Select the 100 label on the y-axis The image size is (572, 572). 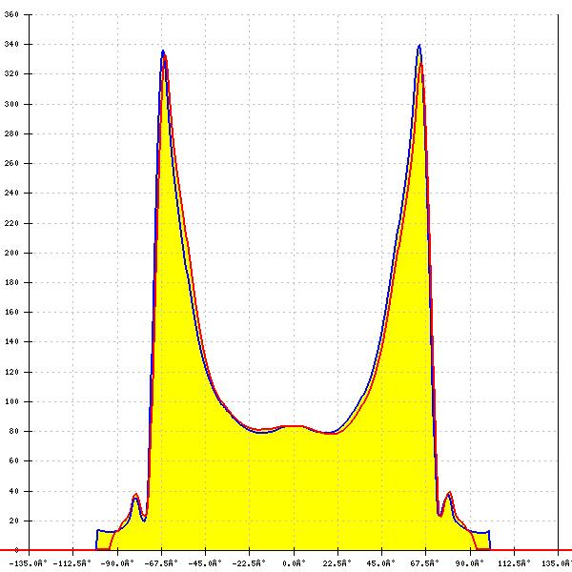[11, 401]
